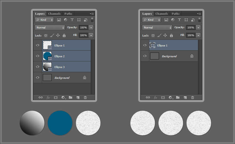Click shape layer filter icon in left panel

coord(79,20)
